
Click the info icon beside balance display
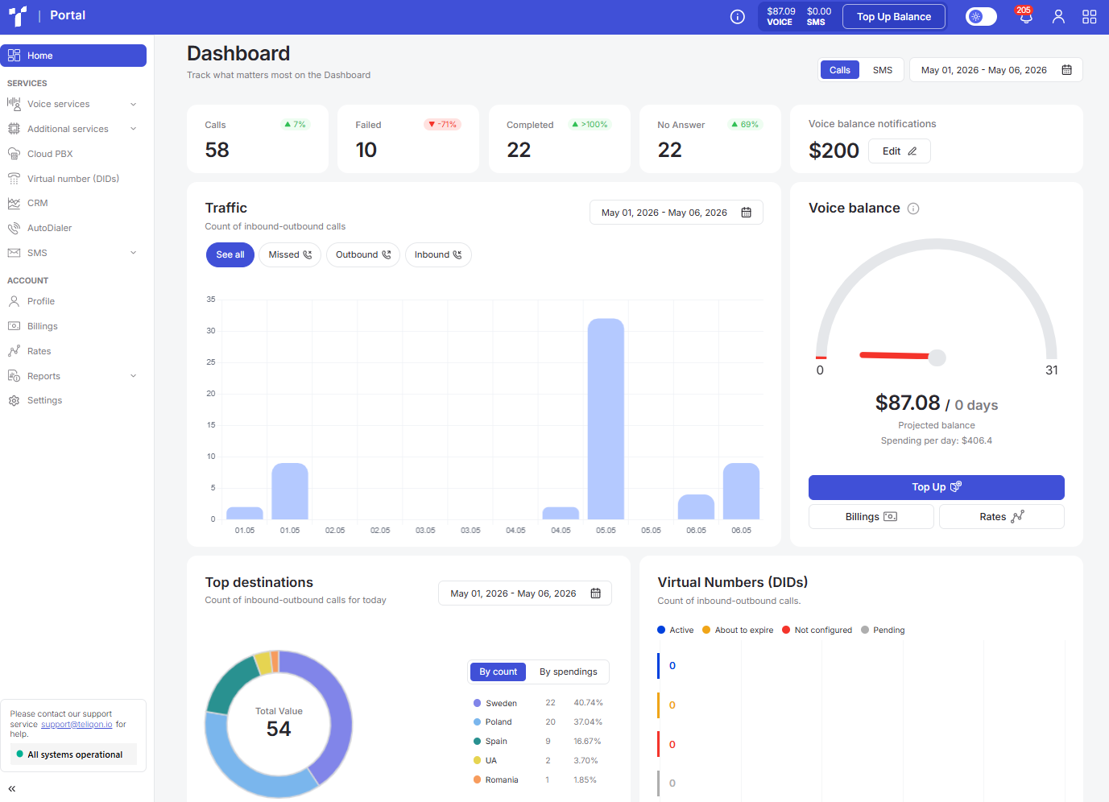click(738, 17)
